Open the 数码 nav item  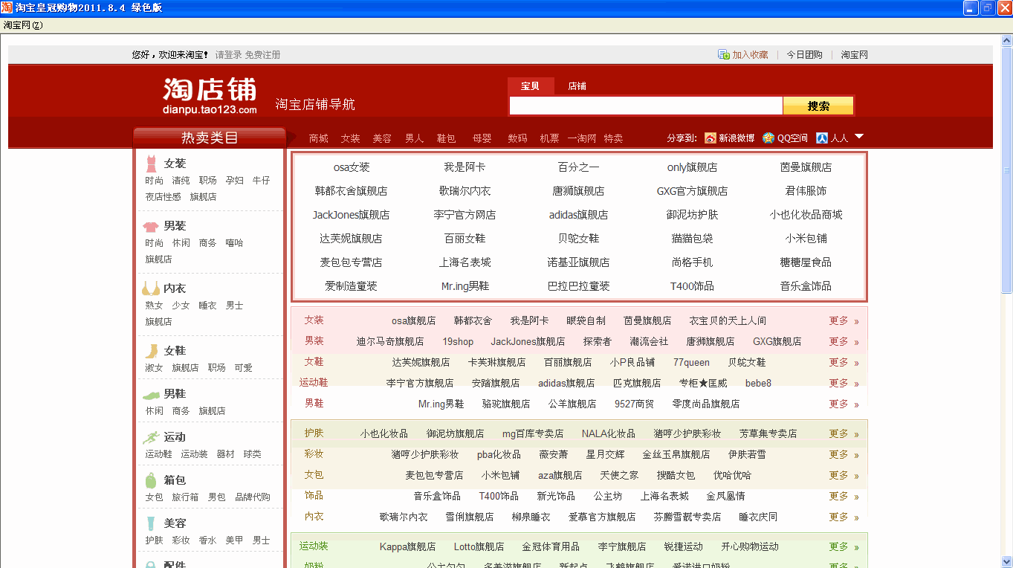pyautogui.click(x=518, y=138)
